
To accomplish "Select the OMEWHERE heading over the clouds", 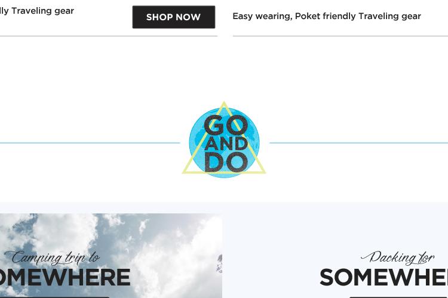I will (65, 278).
